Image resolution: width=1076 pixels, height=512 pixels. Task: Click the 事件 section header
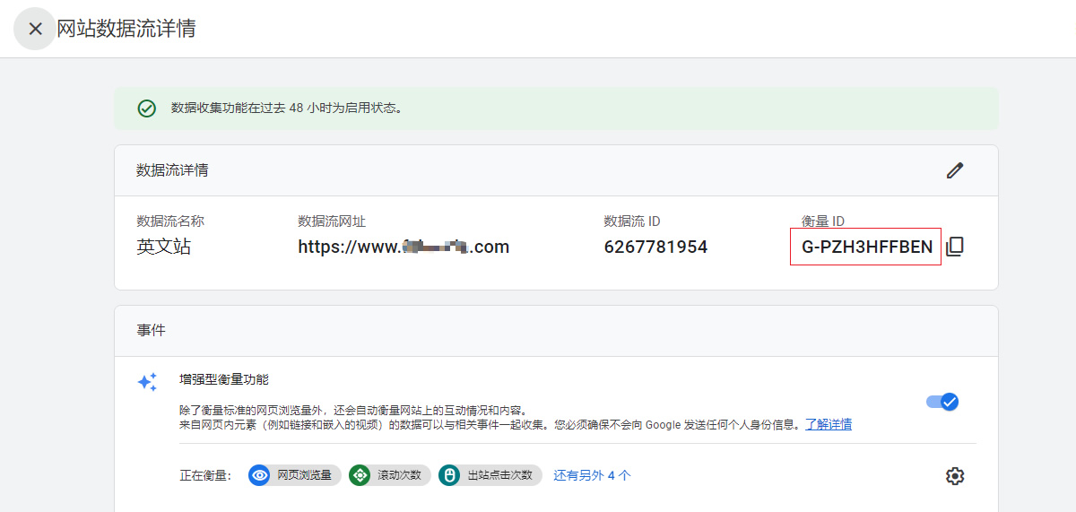151,330
